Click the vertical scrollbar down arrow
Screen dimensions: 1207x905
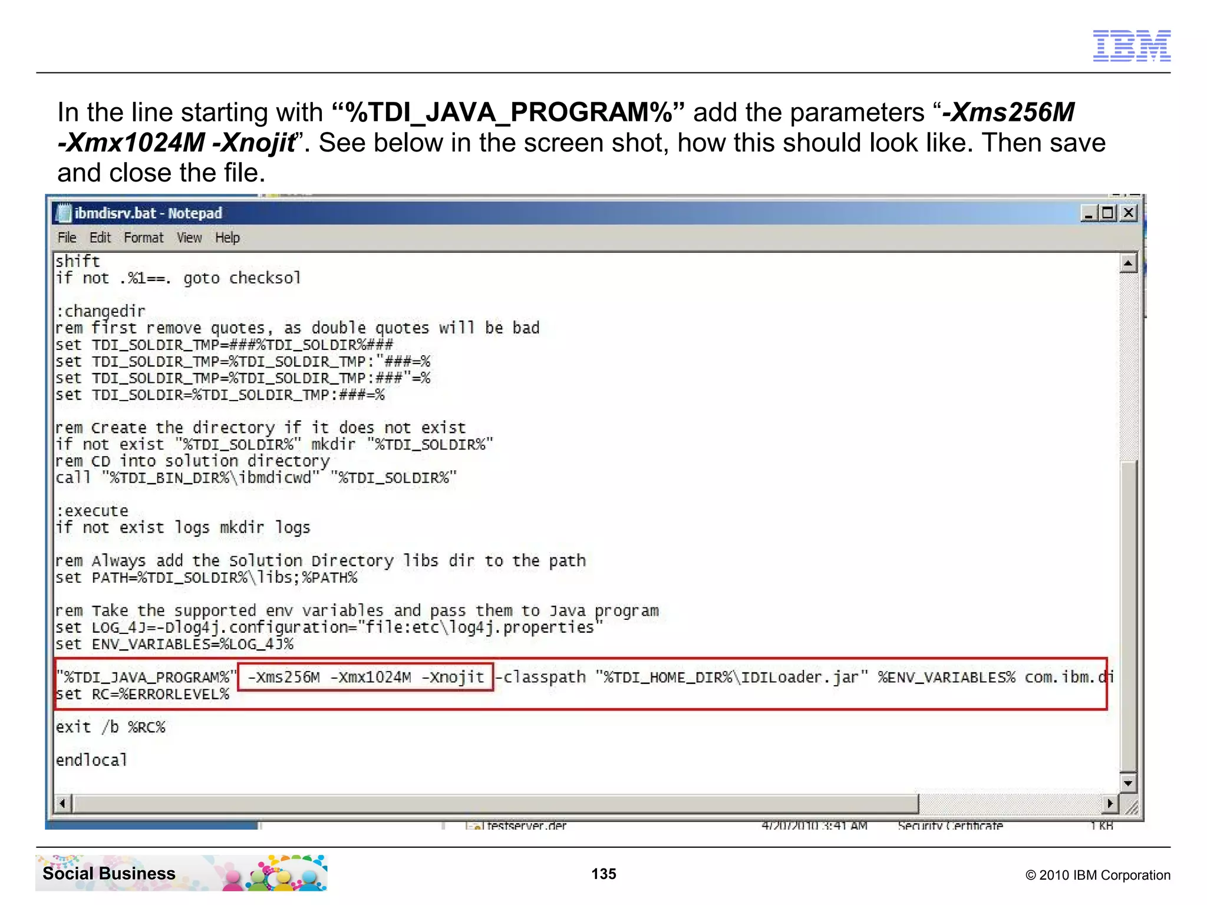click(x=1128, y=783)
